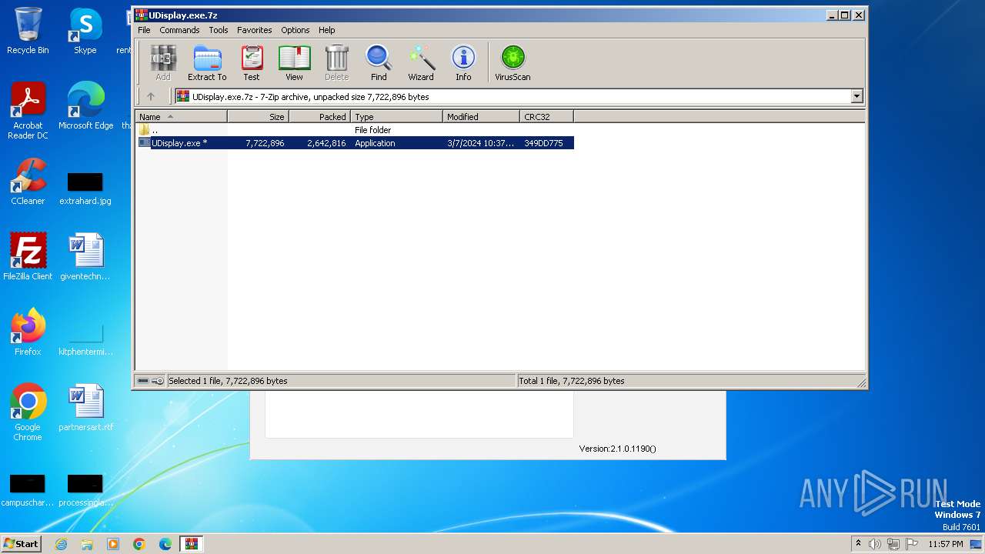Open the Favorites menu
The width and height of the screenshot is (985, 554).
click(254, 30)
